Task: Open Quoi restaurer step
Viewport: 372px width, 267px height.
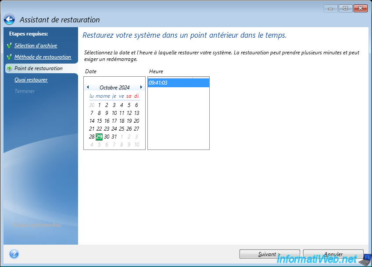Action: click(x=31, y=80)
